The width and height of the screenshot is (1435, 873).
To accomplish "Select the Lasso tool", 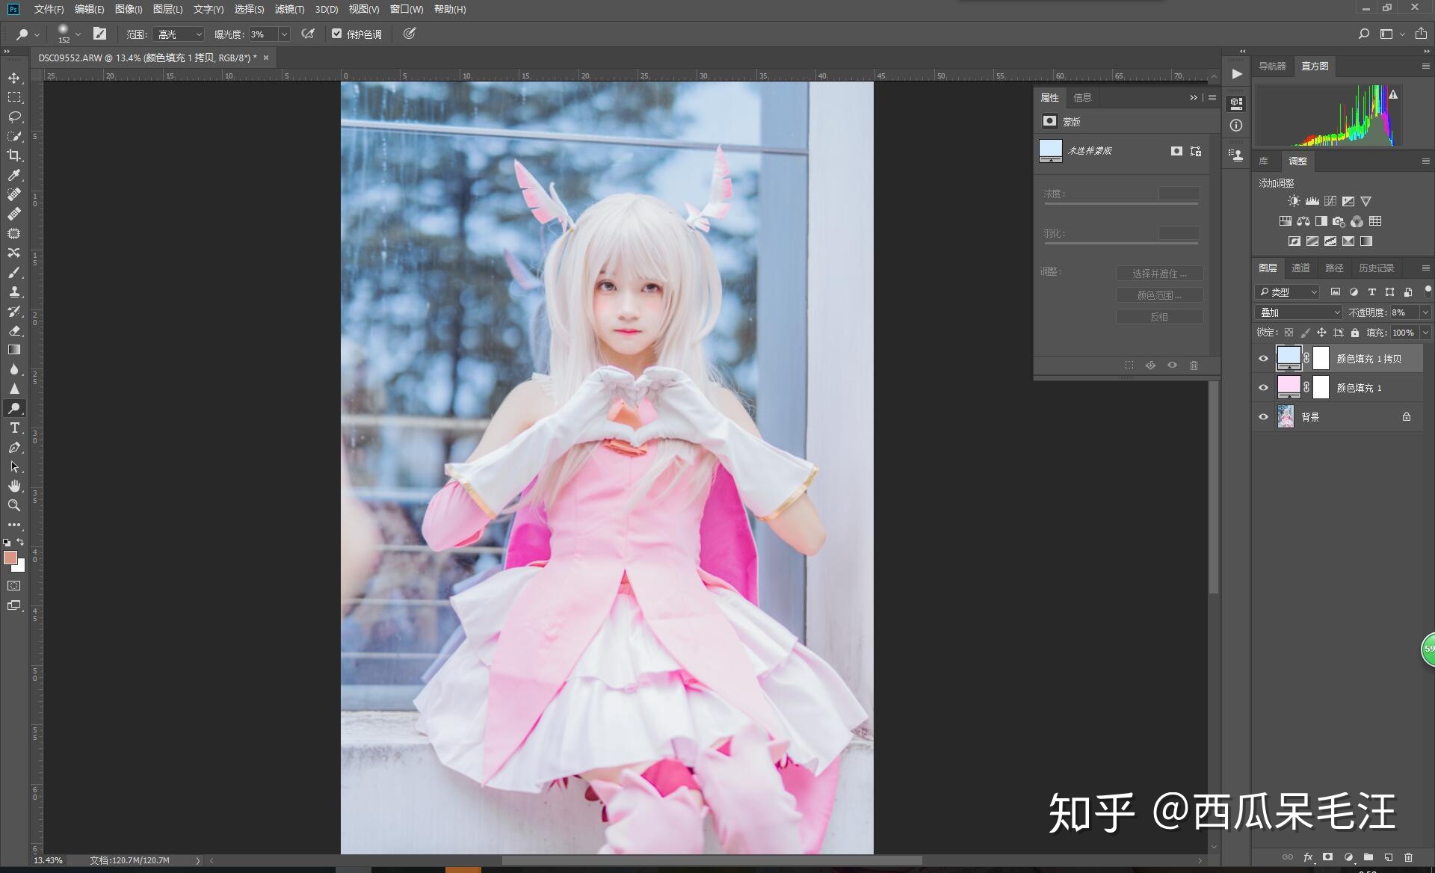I will pos(14,117).
